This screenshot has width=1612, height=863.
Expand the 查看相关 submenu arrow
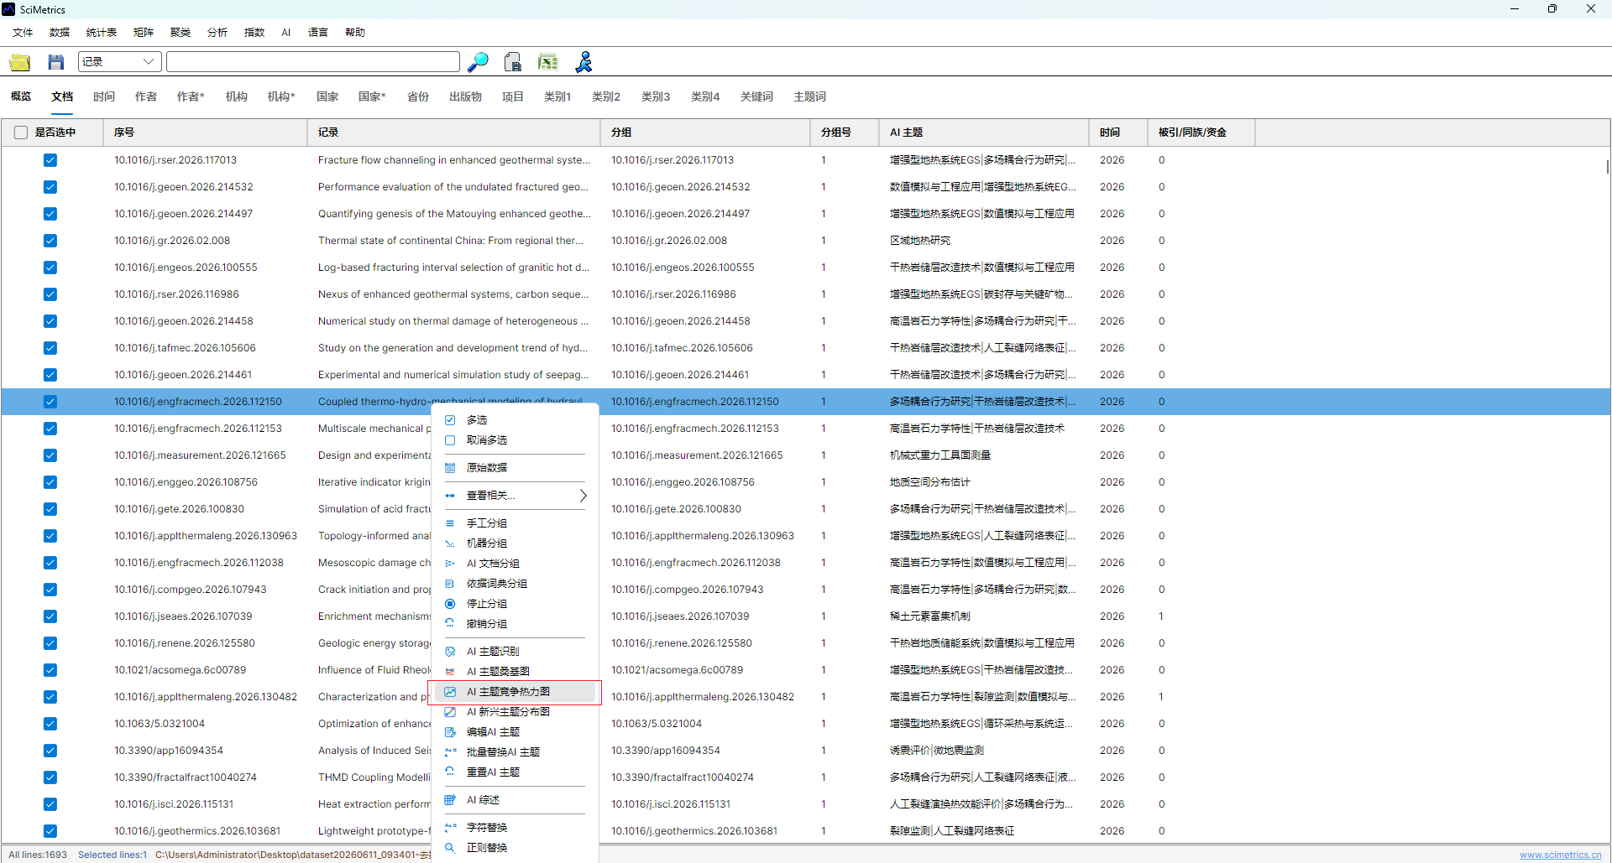[583, 496]
